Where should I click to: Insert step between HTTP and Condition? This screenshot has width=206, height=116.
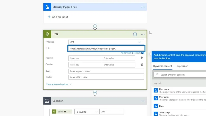point(95,92)
